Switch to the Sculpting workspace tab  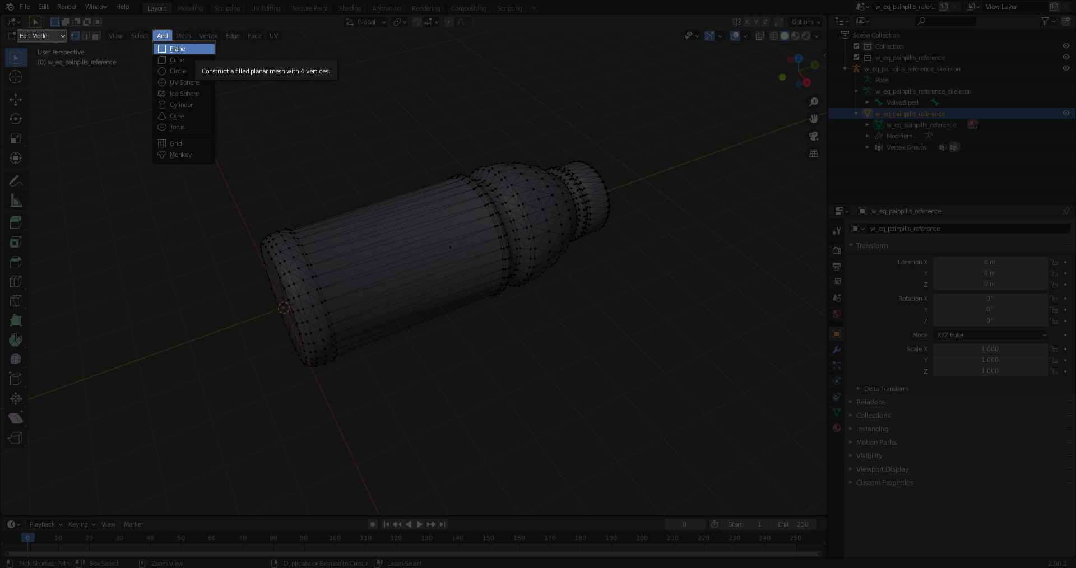point(227,8)
